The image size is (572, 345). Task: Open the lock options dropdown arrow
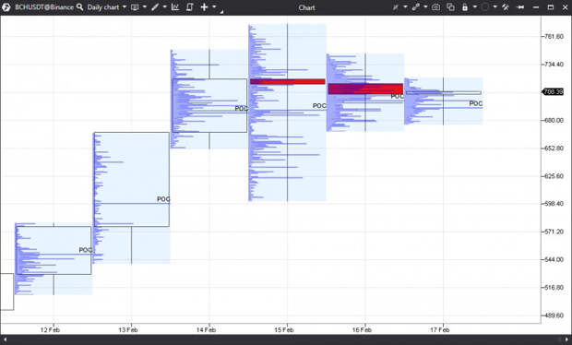pyautogui.click(x=474, y=7)
